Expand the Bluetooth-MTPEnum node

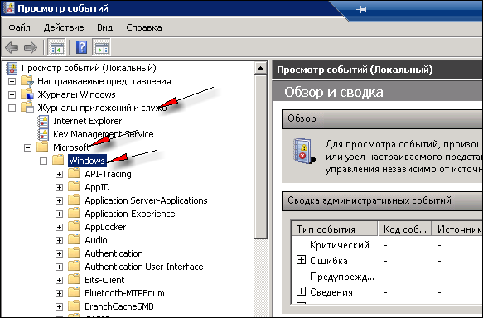pos(59,293)
